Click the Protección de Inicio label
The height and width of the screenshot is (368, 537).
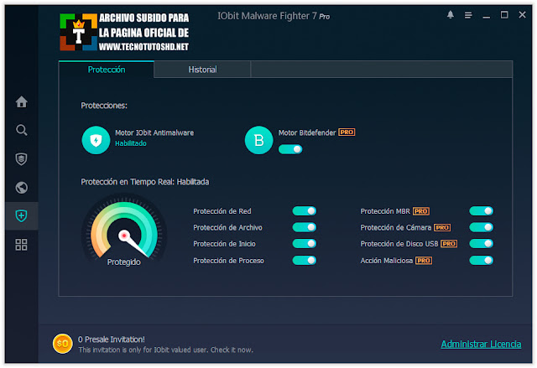[x=224, y=244]
